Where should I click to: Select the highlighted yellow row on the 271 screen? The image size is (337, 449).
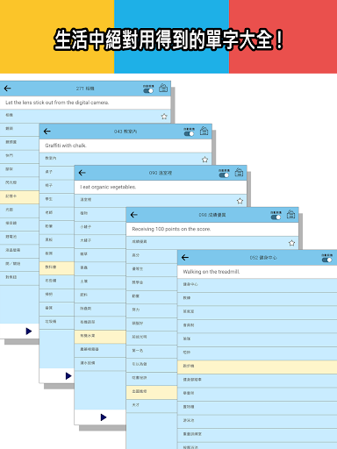pos(19,196)
